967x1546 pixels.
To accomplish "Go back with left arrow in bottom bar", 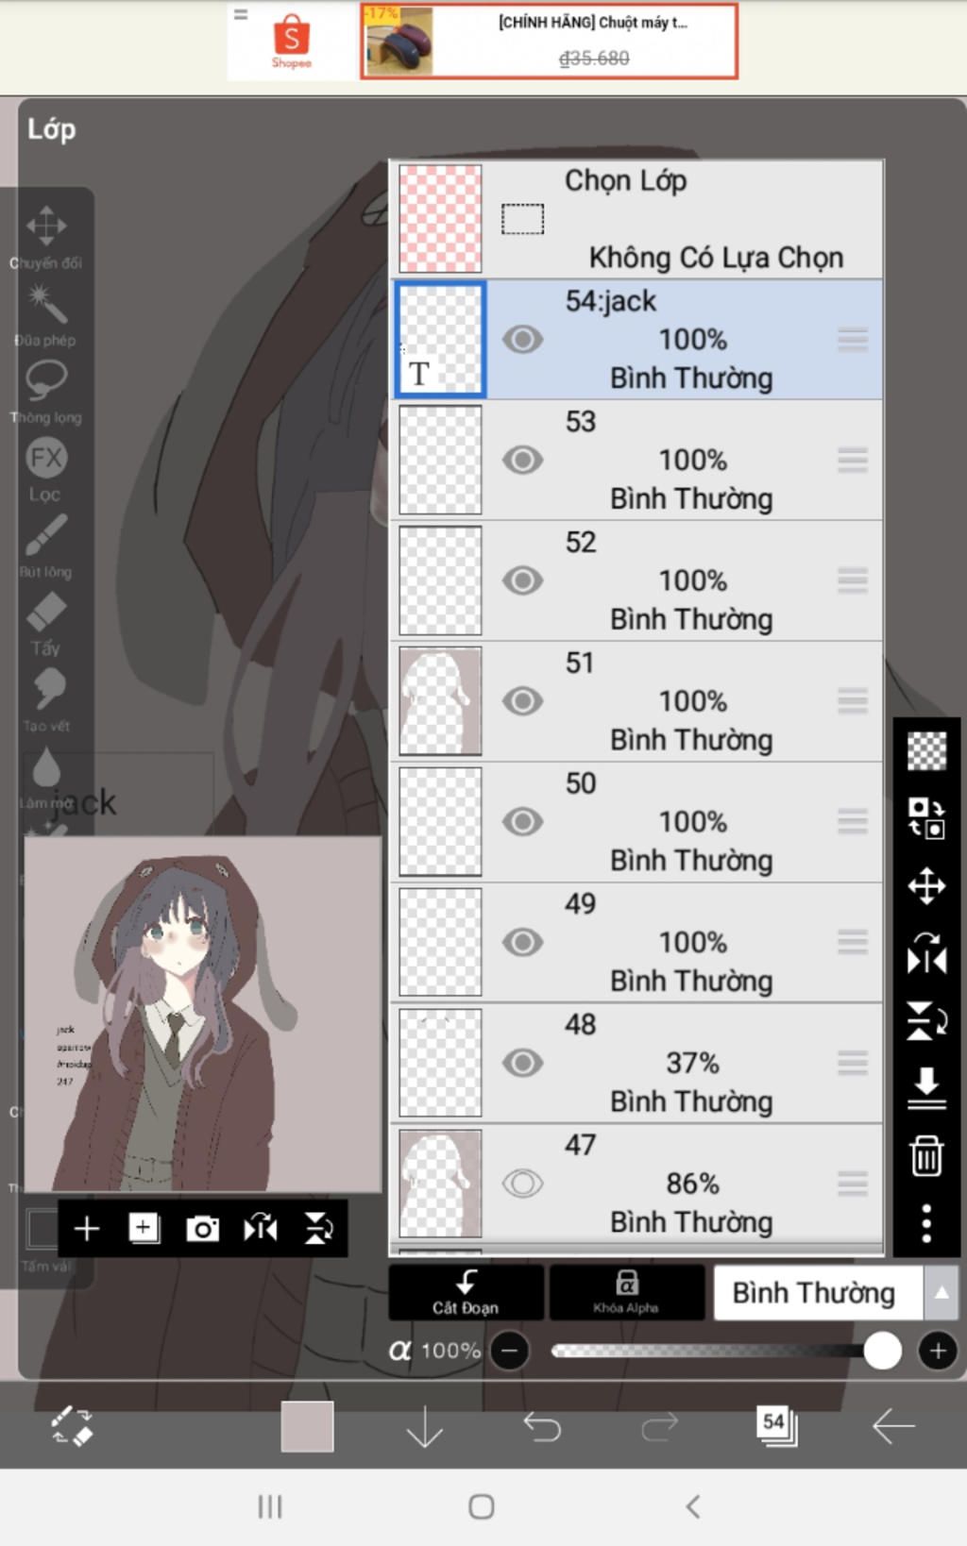I will [893, 1426].
